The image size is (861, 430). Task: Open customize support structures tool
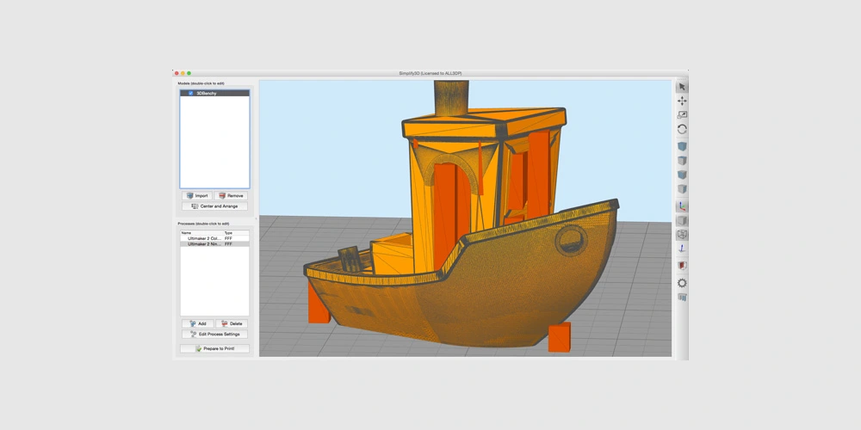682,298
